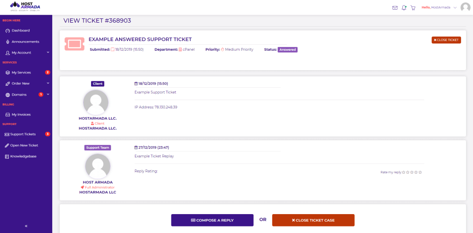
Task: Click the Domains sidebar item
Action: point(19,95)
